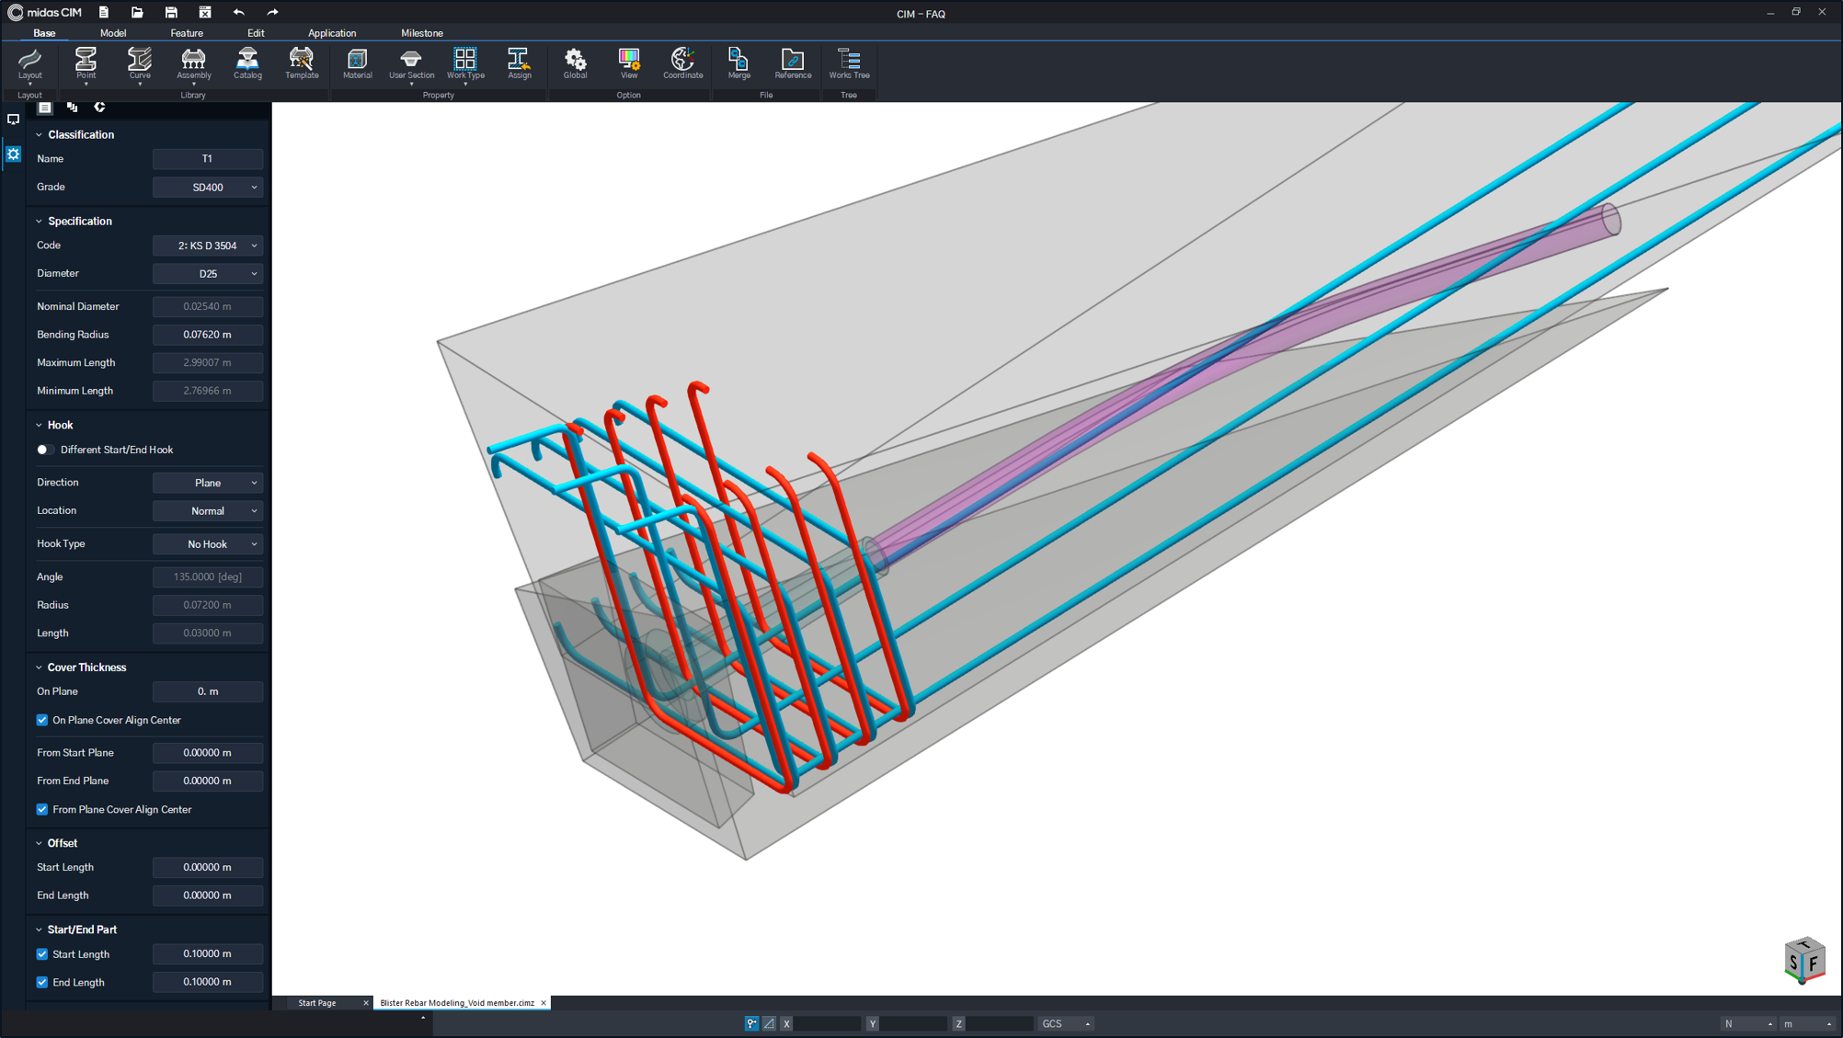
Task: Open the Layout tool
Action: [29, 63]
